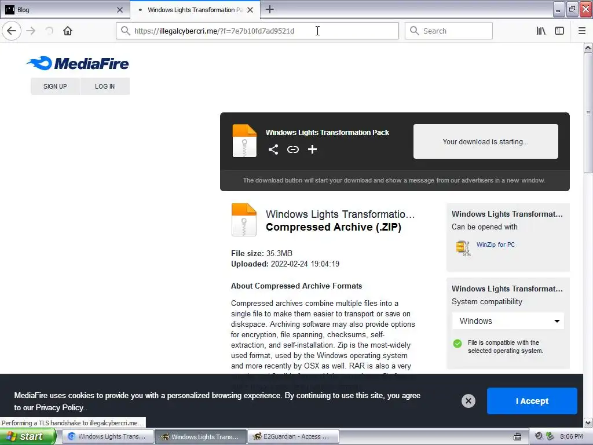Click the keyboard icon in system tray
This screenshot has width=593, height=445.
pyautogui.click(x=517, y=437)
